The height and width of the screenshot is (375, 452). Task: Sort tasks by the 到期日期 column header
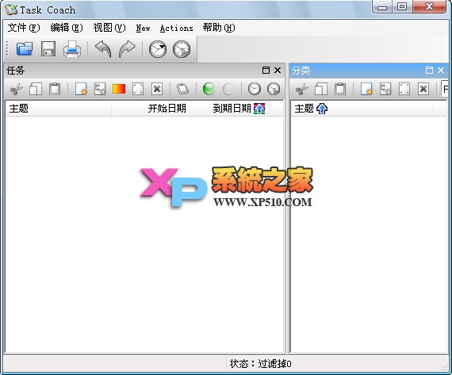[231, 109]
